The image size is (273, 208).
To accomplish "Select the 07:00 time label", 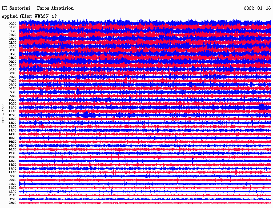I will (13, 77).
